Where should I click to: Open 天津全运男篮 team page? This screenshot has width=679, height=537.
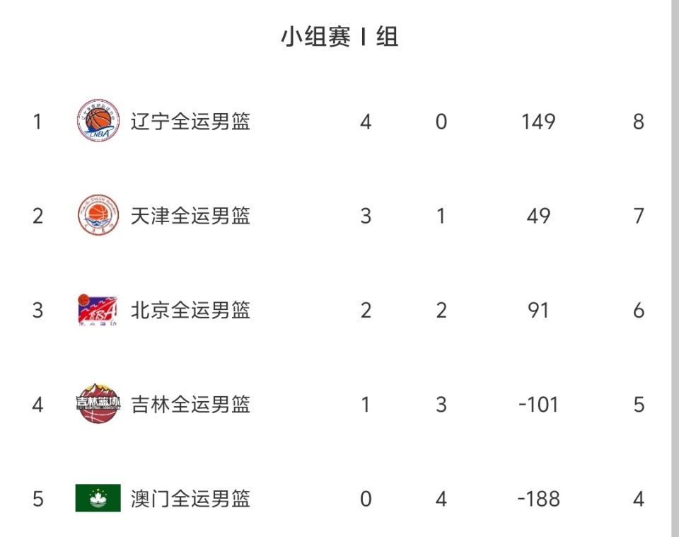(190, 216)
